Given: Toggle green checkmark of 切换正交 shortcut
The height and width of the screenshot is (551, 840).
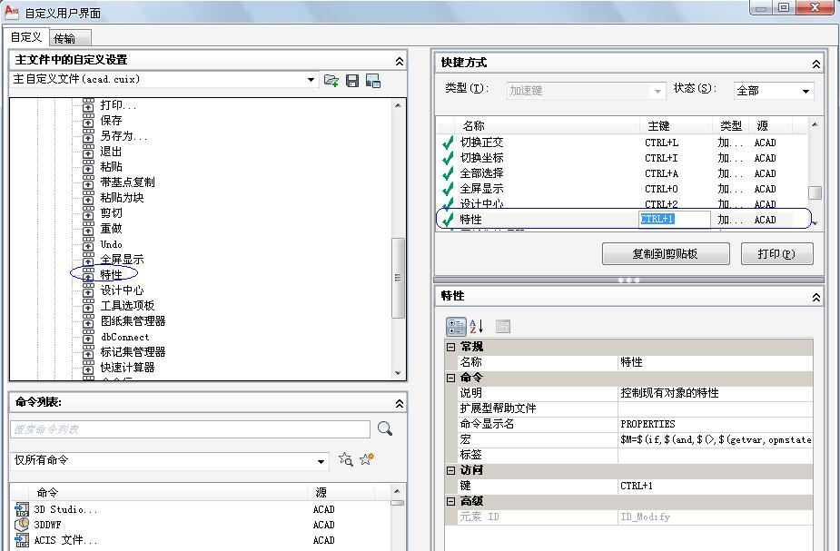Looking at the screenshot, I should pos(448,143).
